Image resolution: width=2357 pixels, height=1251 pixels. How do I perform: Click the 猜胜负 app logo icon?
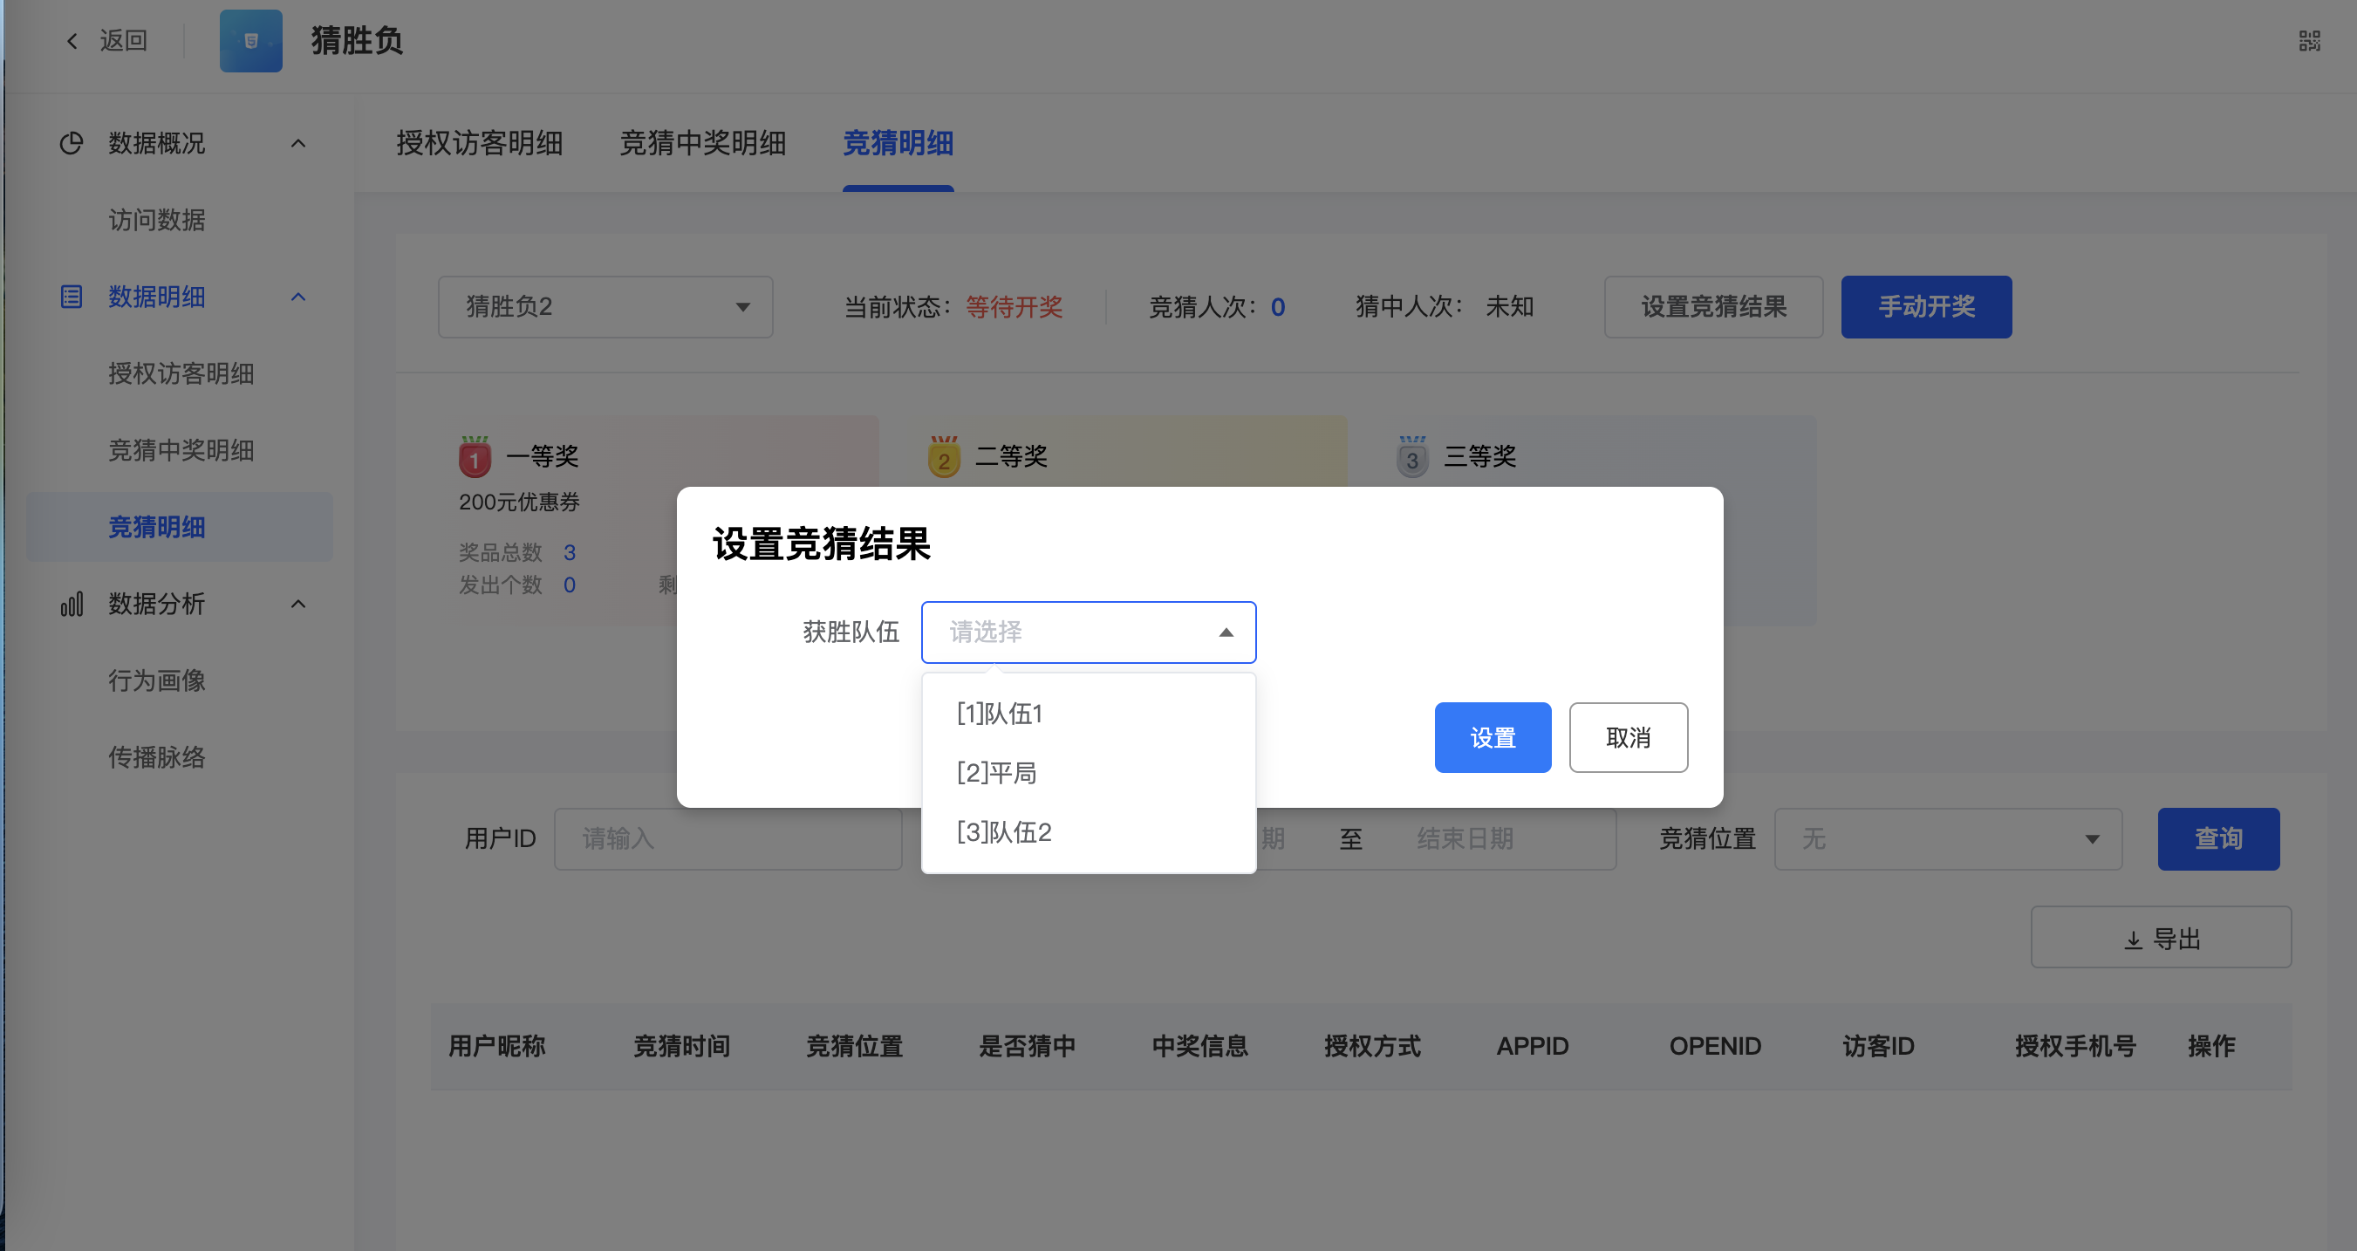(250, 41)
